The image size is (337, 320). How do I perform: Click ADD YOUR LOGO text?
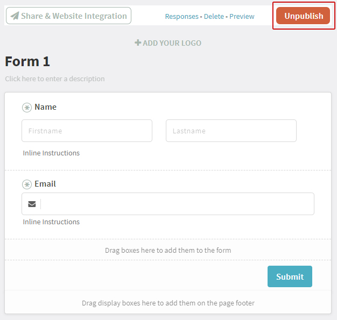tap(172, 43)
